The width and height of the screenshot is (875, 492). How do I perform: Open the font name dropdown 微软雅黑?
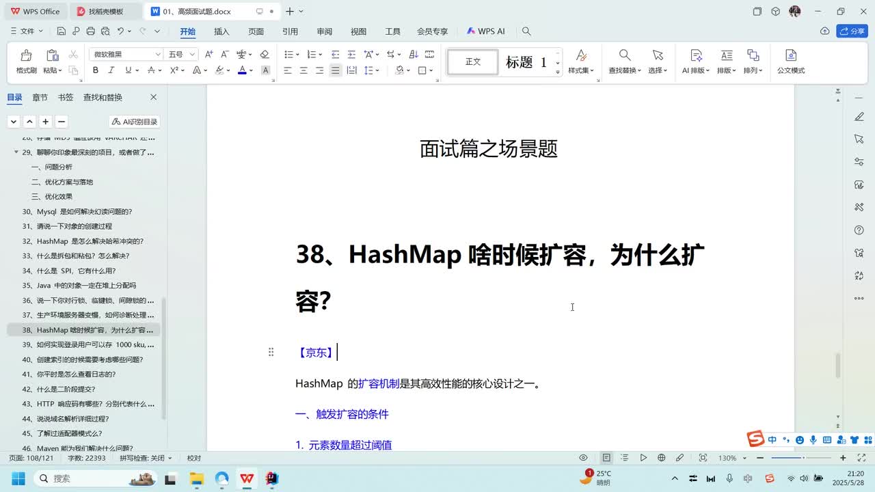tap(158, 54)
